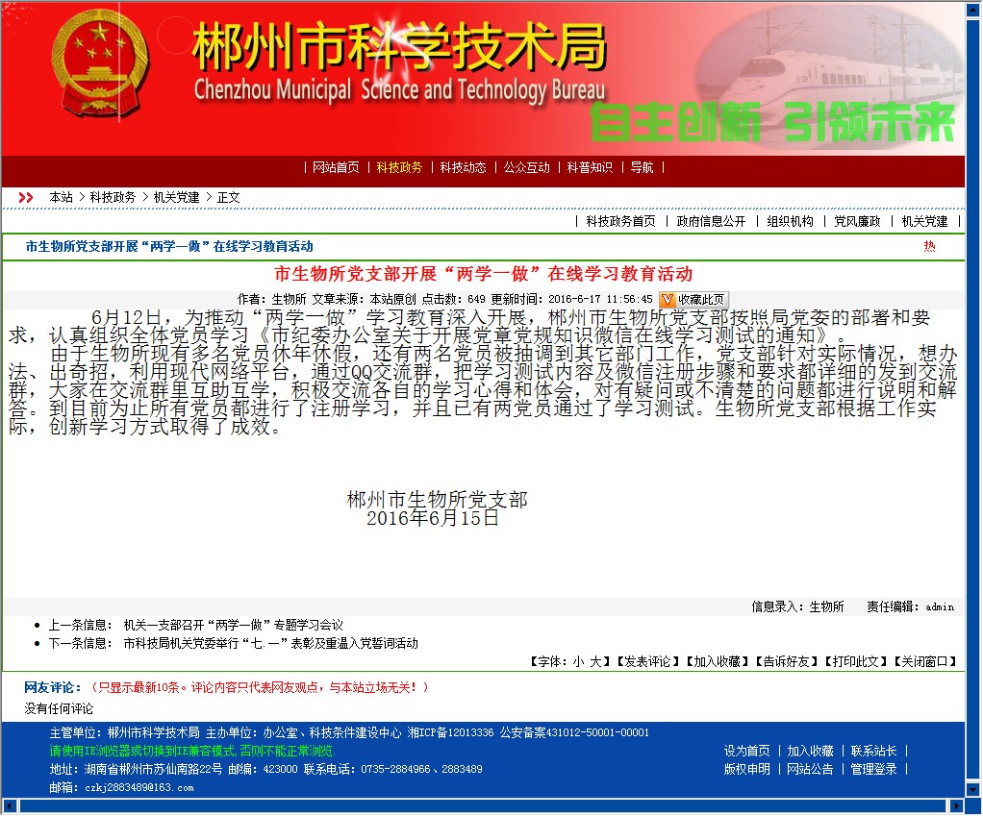Click the 邮编: 423000 postal code

click(x=263, y=770)
